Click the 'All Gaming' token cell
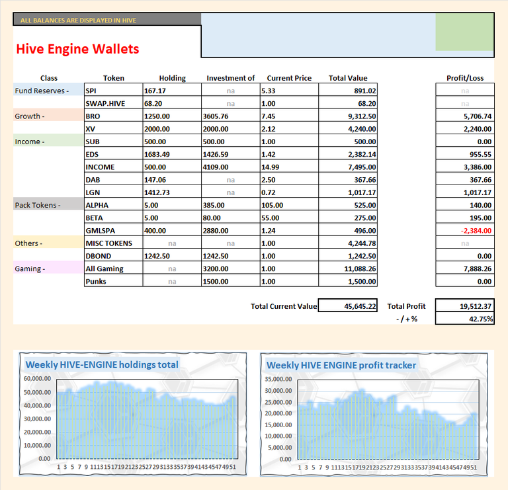The image size is (508, 490). pyautogui.click(x=113, y=268)
